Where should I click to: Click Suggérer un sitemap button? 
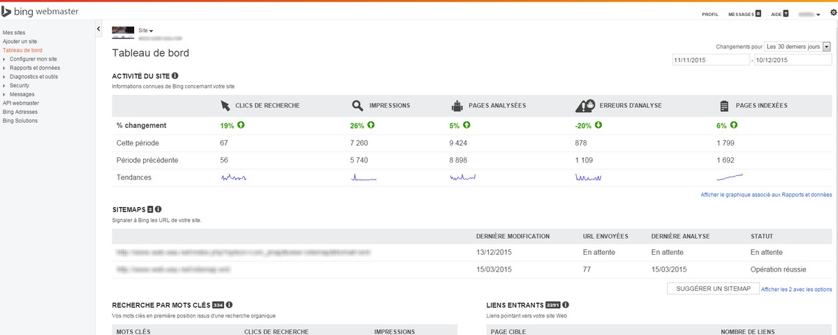coord(713,288)
